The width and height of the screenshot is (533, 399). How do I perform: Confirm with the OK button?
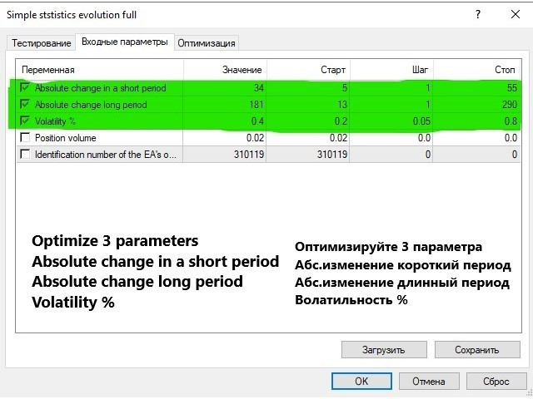click(x=361, y=382)
